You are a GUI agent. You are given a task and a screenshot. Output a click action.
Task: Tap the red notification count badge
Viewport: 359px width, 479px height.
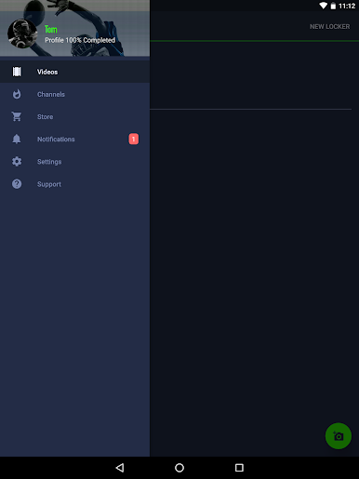tap(134, 139)
